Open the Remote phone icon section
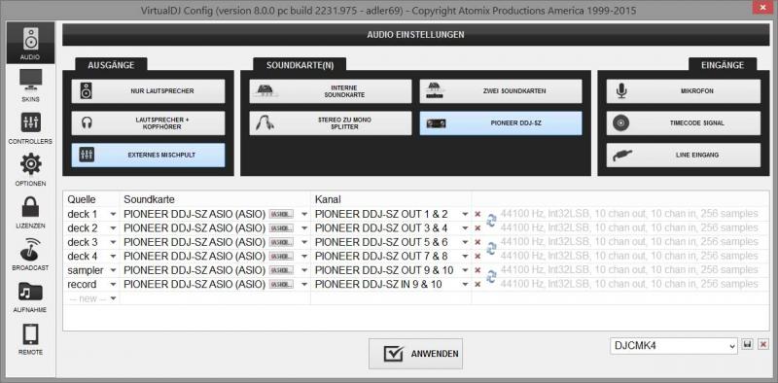778x383 pixels. click(30, 339)
